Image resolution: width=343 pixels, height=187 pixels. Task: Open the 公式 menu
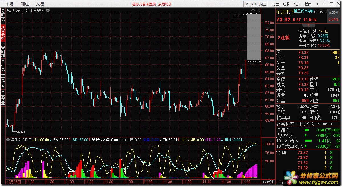click(297, 4)
